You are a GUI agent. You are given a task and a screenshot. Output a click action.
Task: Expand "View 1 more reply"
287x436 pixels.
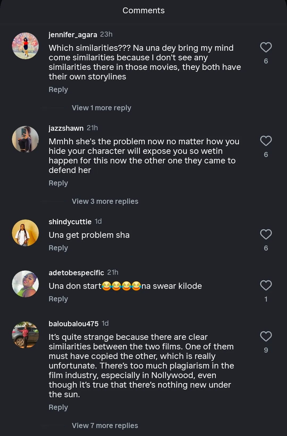(101, 108)
